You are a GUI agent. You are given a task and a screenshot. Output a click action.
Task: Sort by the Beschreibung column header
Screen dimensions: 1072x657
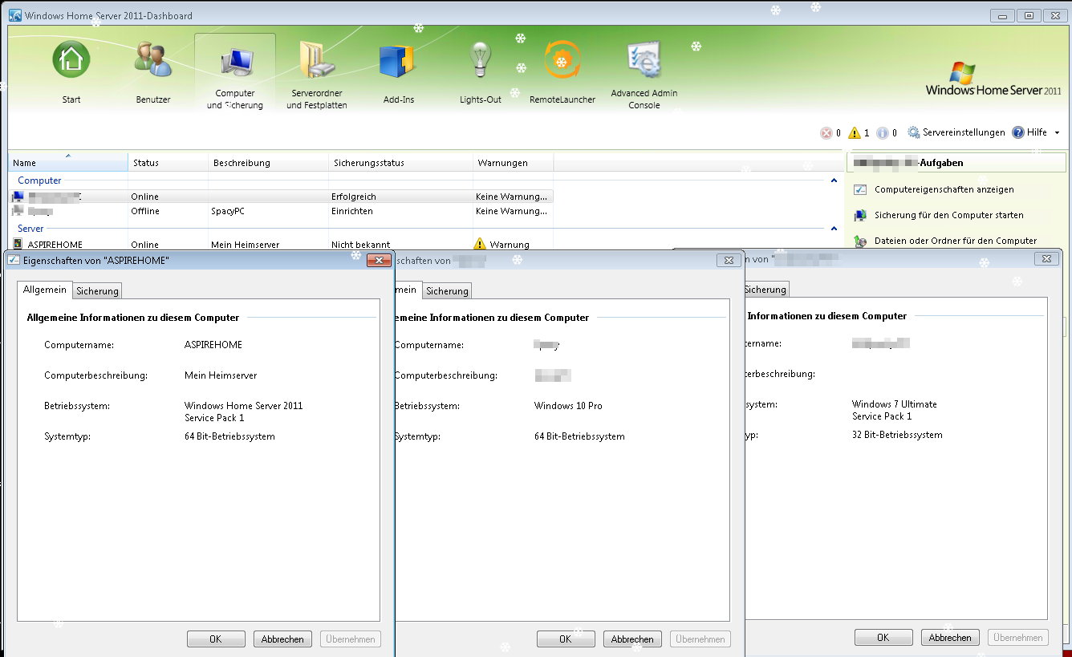[269, 163]
